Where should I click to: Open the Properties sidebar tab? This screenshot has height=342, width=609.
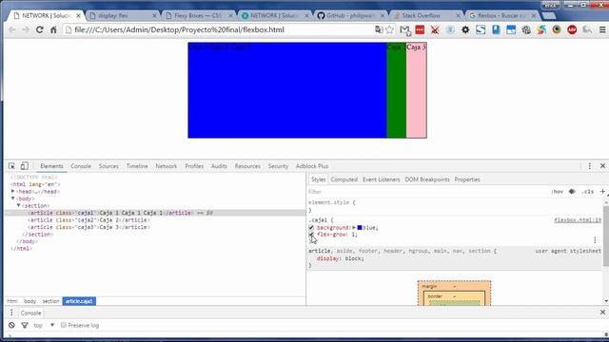(x=467, y=180)
